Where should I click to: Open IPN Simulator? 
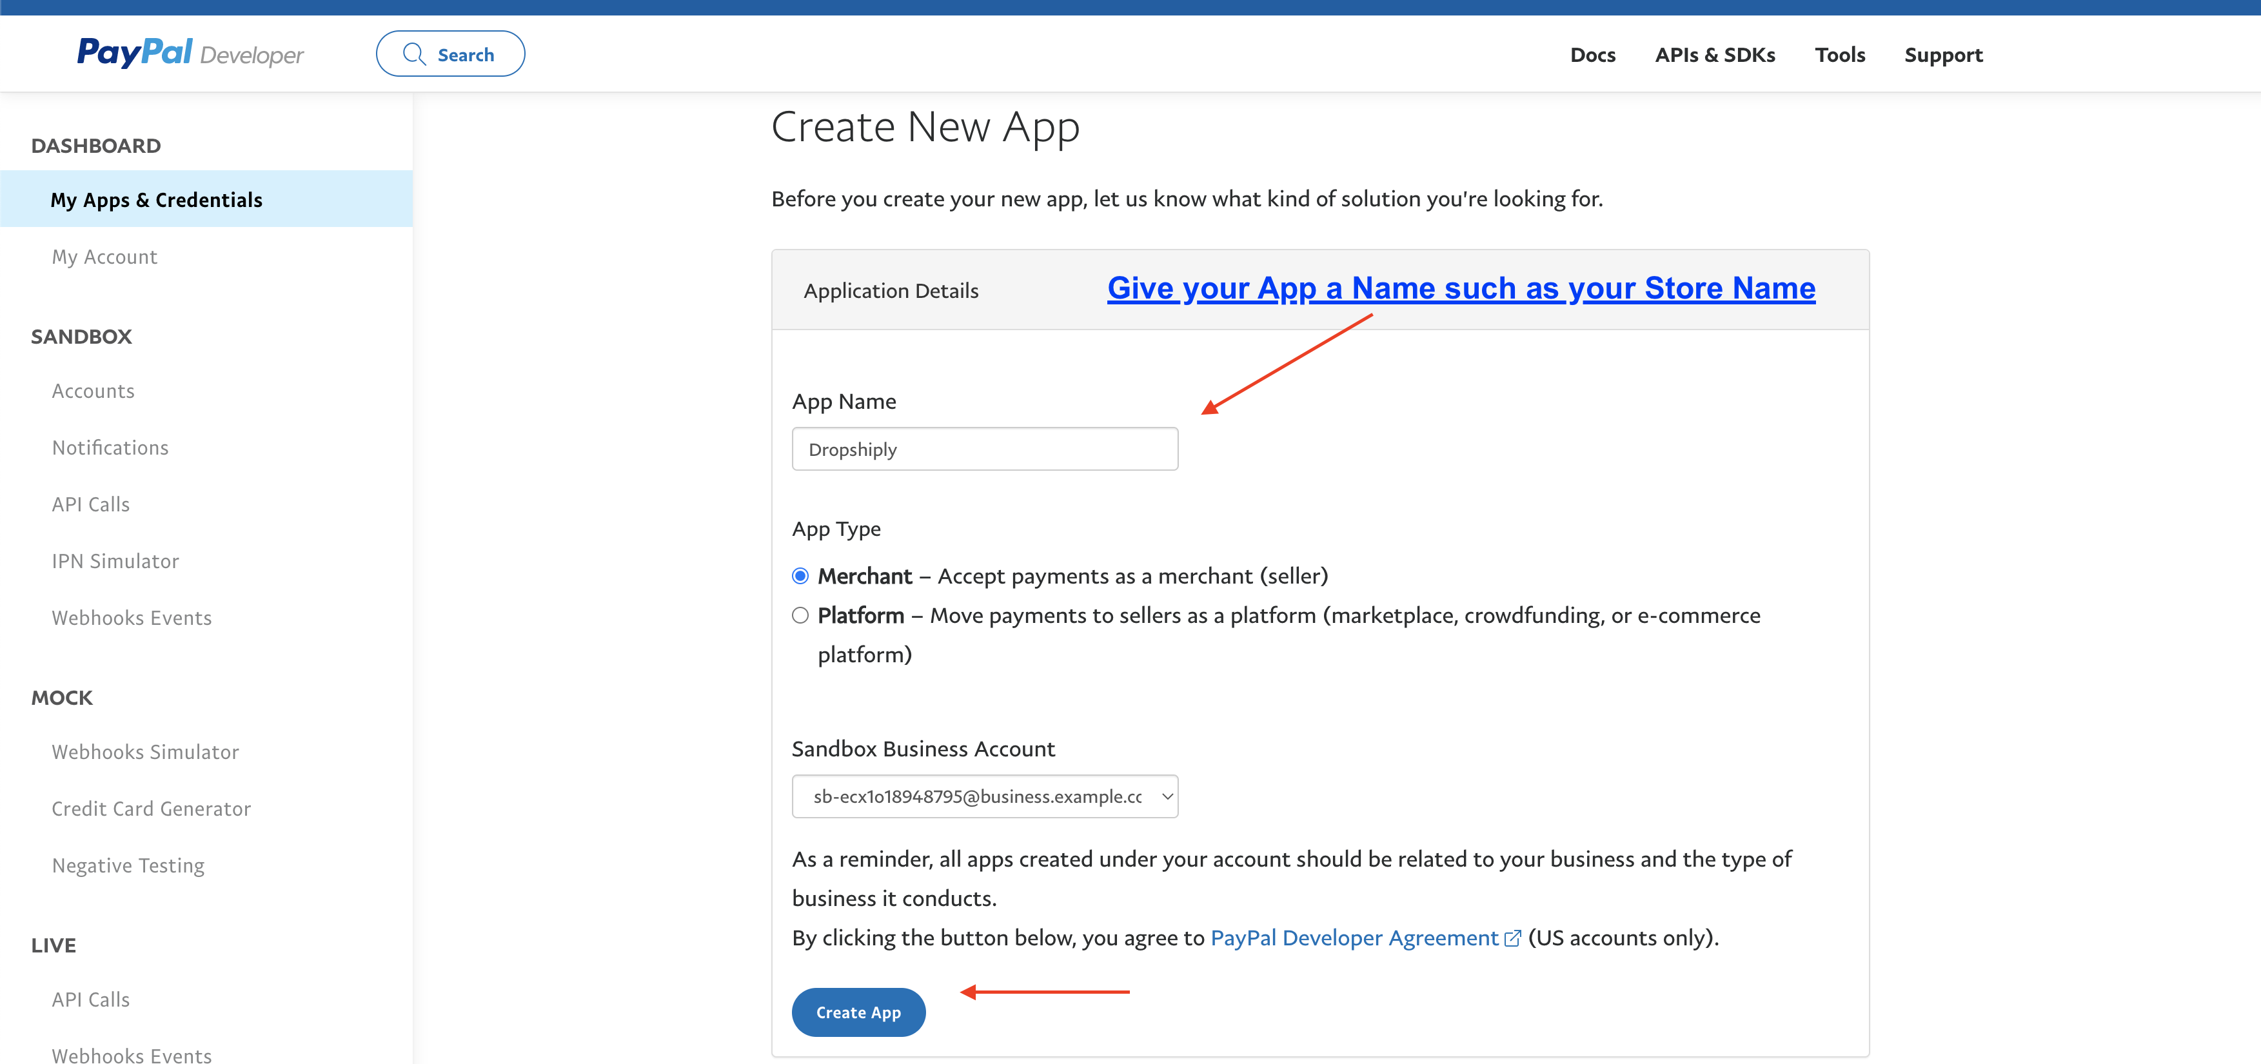point(115,561)
